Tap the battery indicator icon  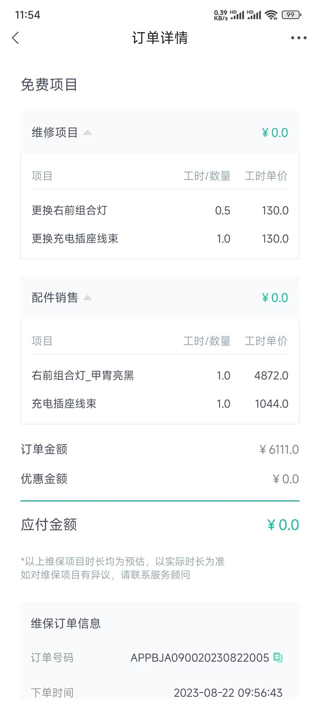coord(291,15)
